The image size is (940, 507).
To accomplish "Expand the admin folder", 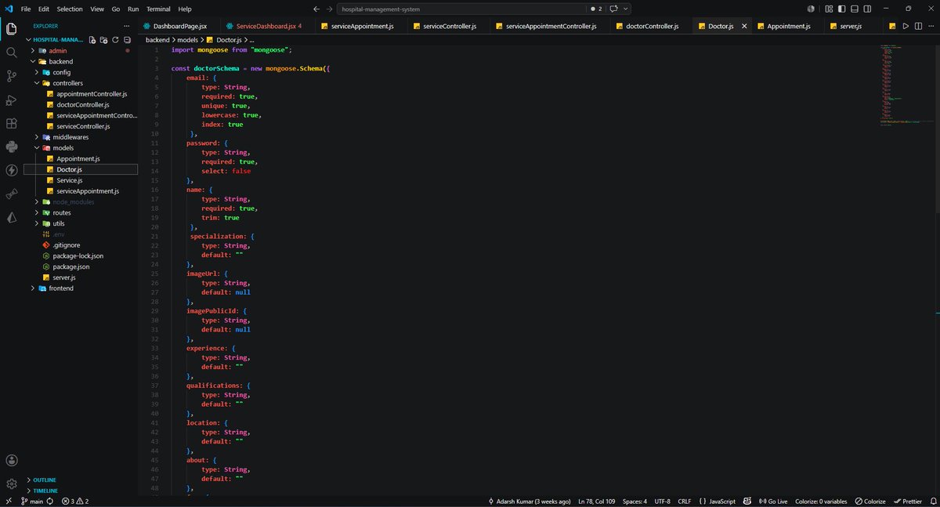I will (81, 50).
